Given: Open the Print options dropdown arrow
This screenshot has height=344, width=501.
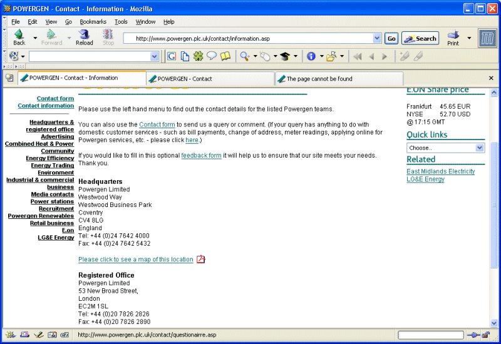Looking at the screenshot, I should (469, 38).
